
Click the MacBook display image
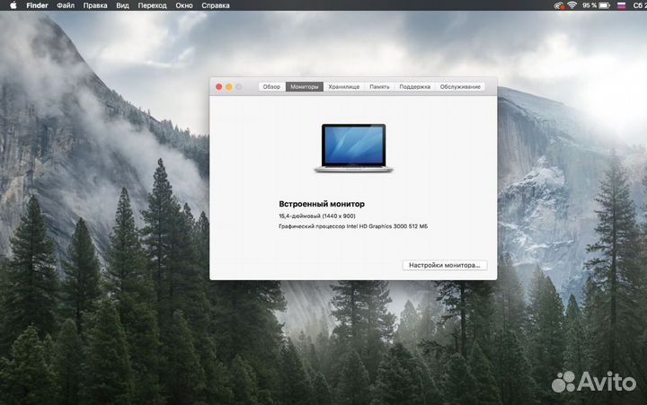[x=354, y=148]
